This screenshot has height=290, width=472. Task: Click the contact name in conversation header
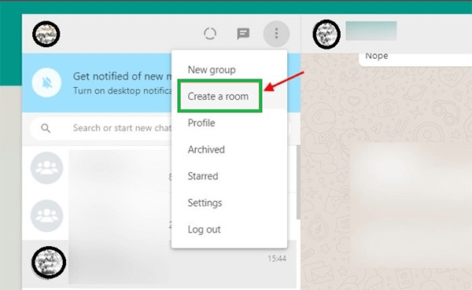click(x=371, y=31)
